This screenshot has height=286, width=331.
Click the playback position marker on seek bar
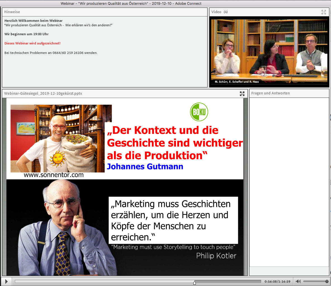194,283
